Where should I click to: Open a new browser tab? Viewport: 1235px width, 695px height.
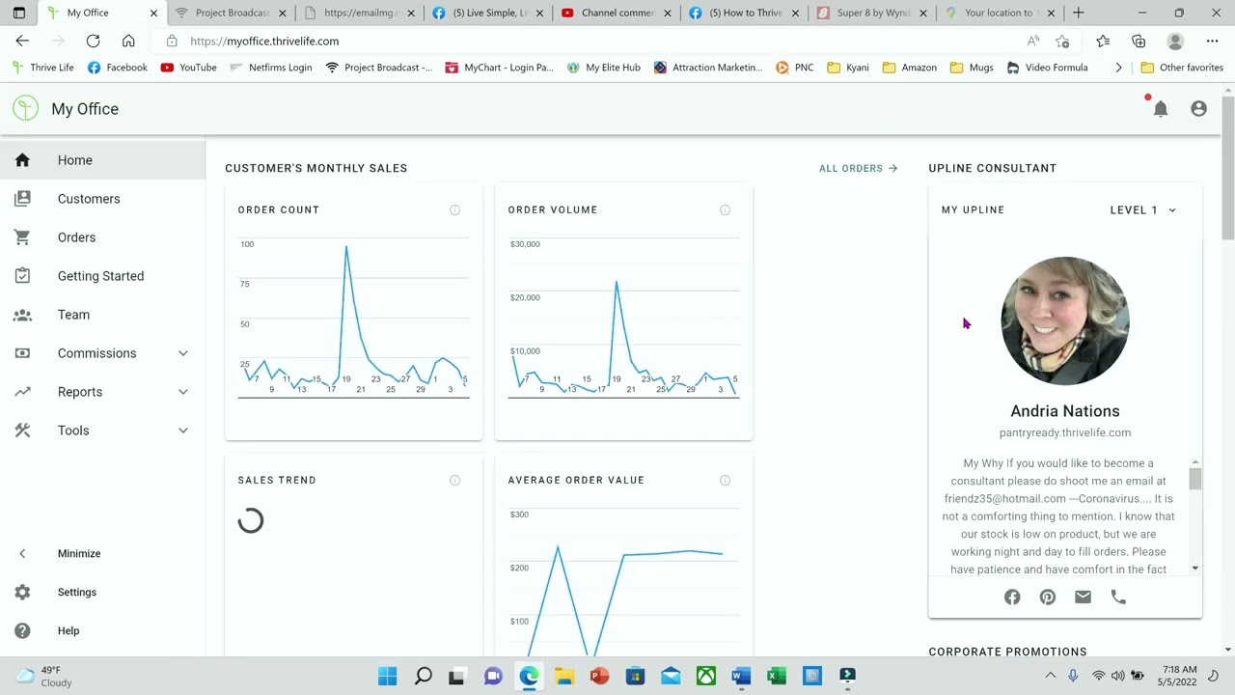pyautogui.click(x=1078, y=13)
